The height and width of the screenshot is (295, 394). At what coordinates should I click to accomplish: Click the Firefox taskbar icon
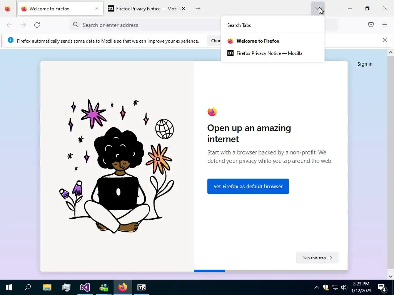123,287
